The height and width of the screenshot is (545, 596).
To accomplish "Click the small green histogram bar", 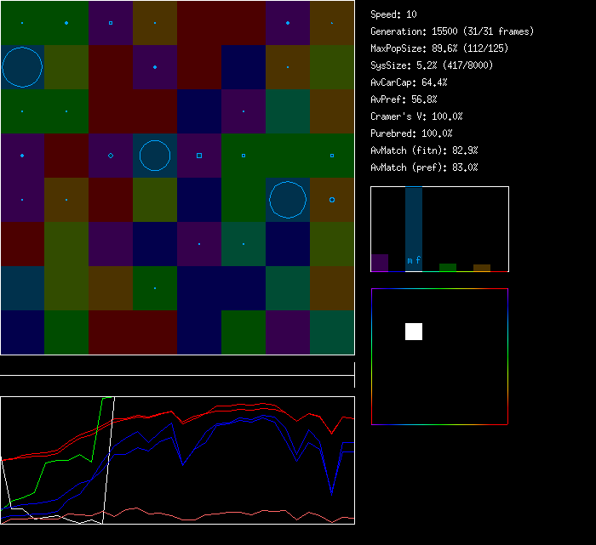I will point(448,267).
